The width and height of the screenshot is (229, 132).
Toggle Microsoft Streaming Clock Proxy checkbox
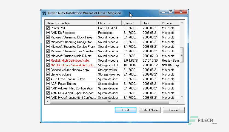(x=48, y=37)
